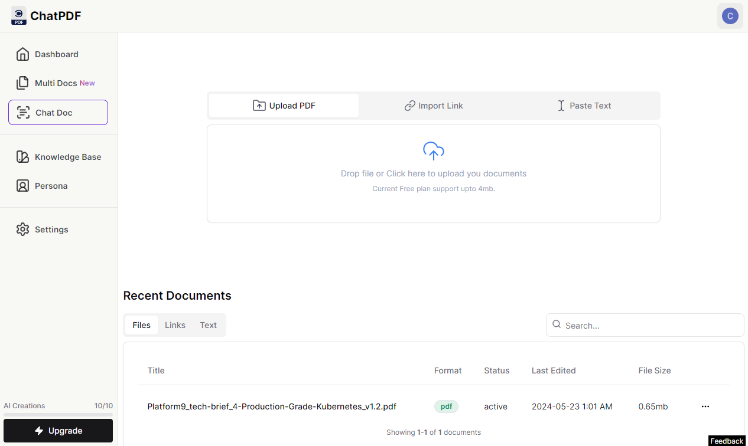This screenshot has width=748, height=446.
Task: Click the 2024-05-23 1:01 AM date
Action: click(x=572, y=406)
